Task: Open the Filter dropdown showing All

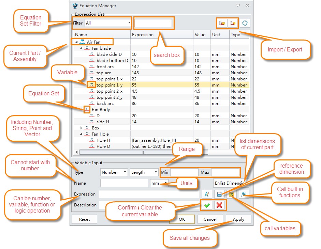Action: click(x=108, y=23)
